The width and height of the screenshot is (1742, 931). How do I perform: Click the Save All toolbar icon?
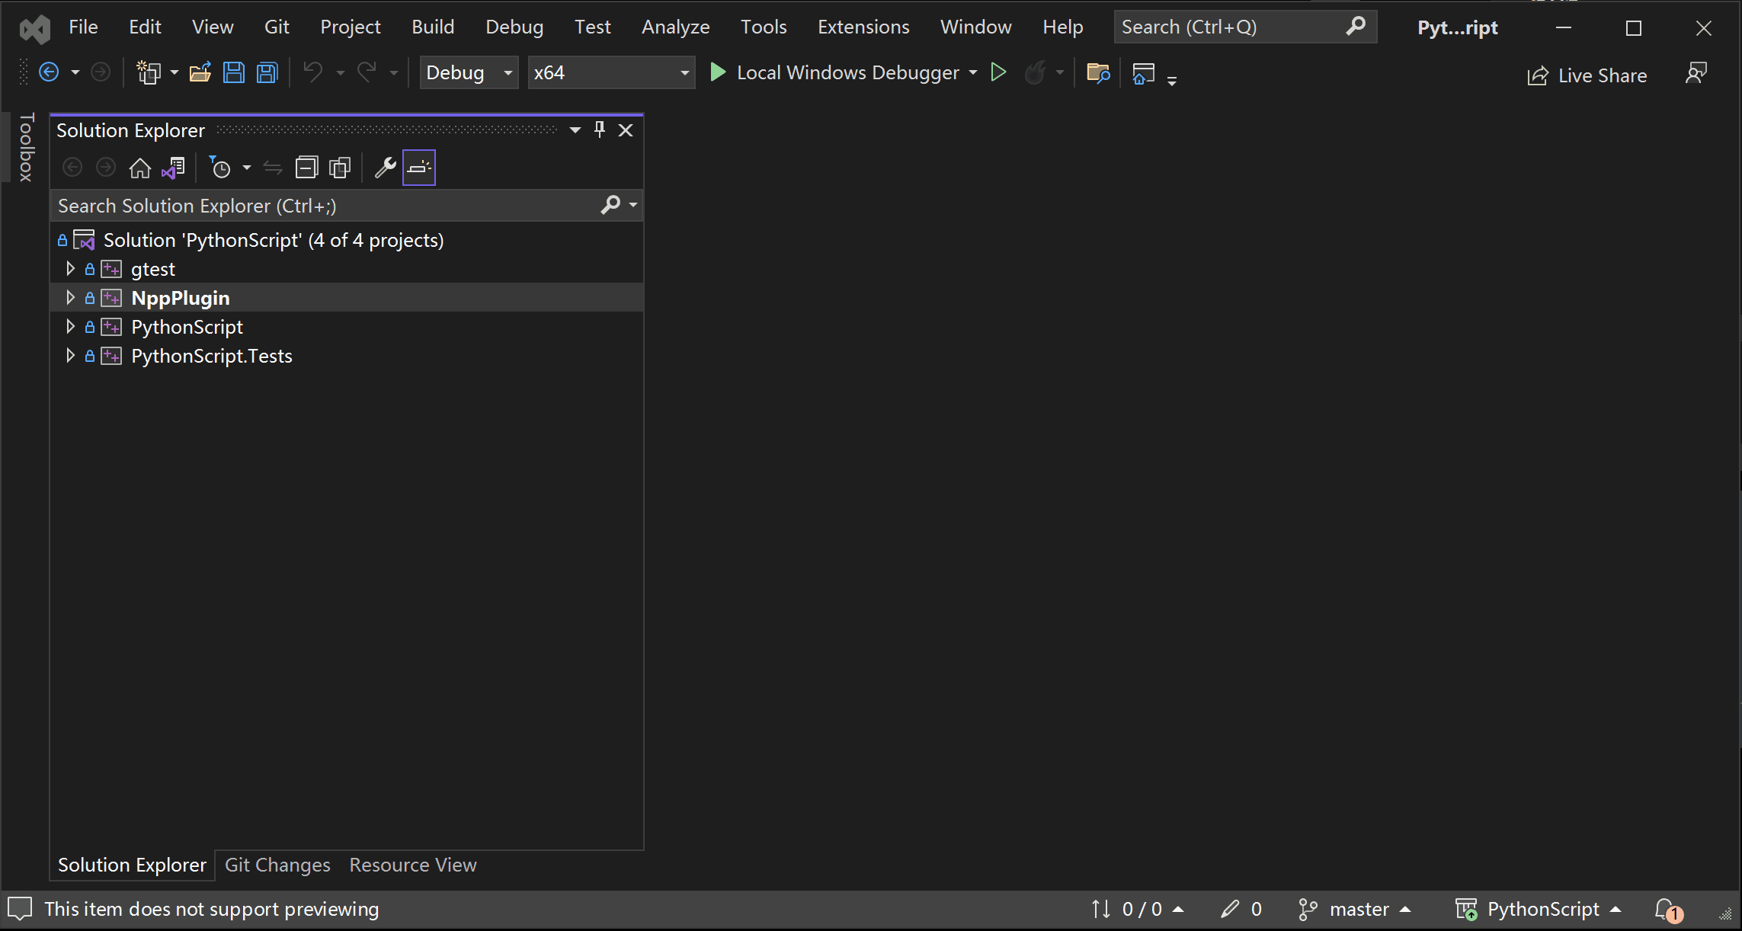pyautogui.click(x=267, y=72)
